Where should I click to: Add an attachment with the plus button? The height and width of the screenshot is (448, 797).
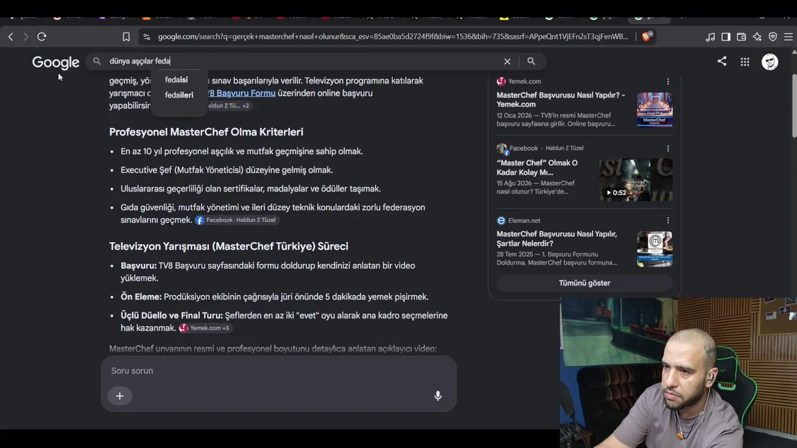[x=120, y=396]
